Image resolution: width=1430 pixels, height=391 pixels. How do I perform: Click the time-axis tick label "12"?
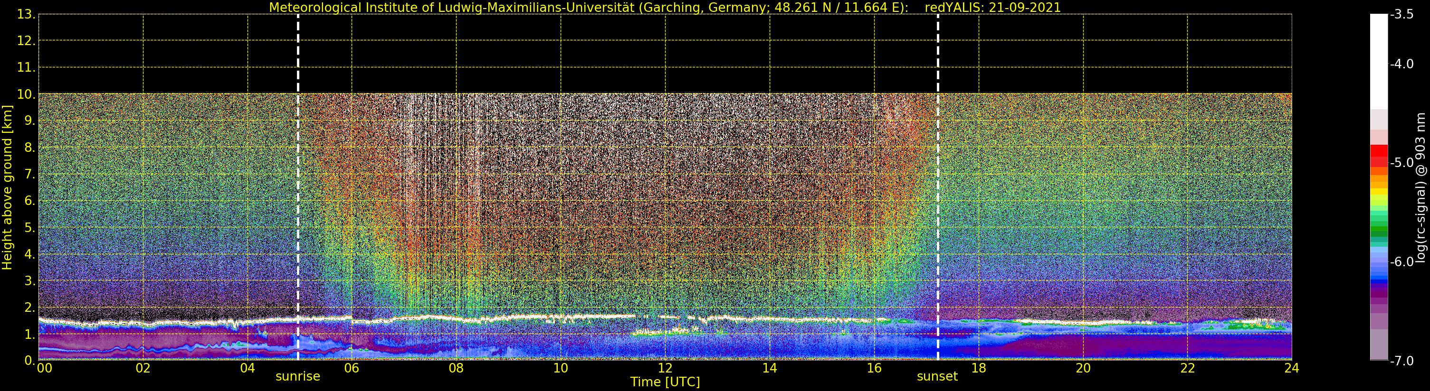pos(665,368)
